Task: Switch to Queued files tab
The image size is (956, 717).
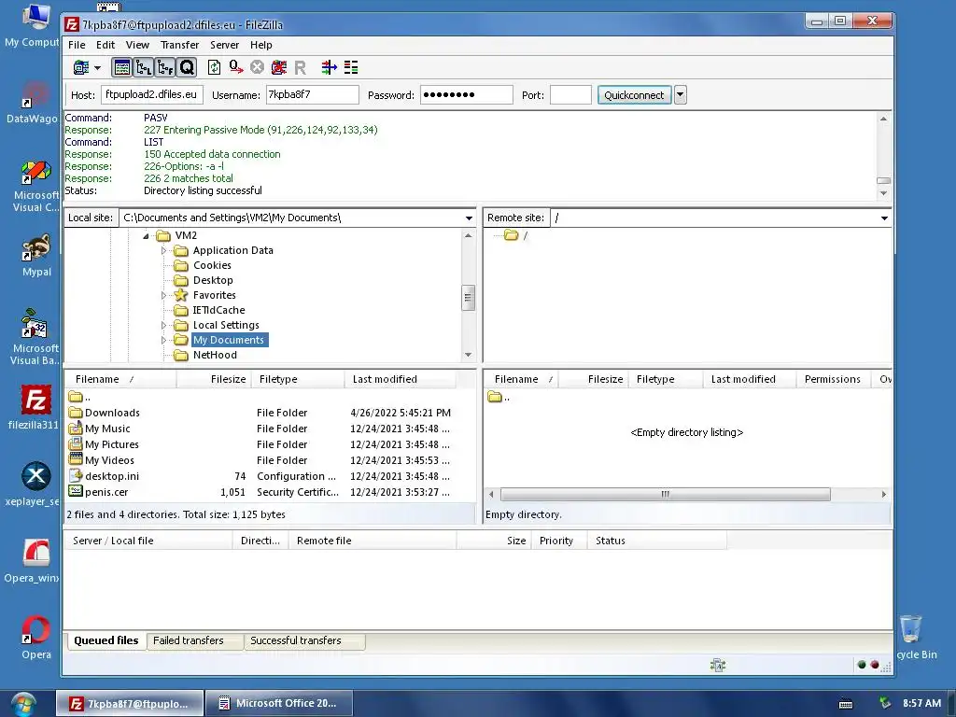Action: [x=106, y=640]
